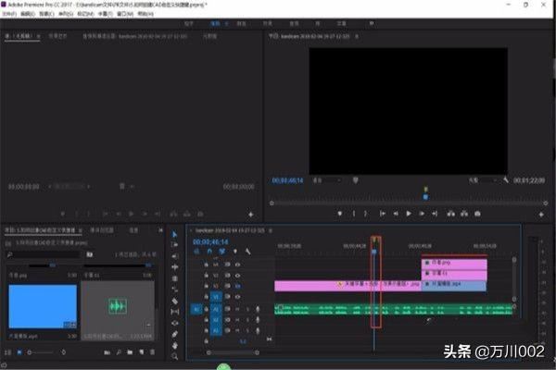
Task: Switch to Effect Controls tab
Action: point(57,36)
